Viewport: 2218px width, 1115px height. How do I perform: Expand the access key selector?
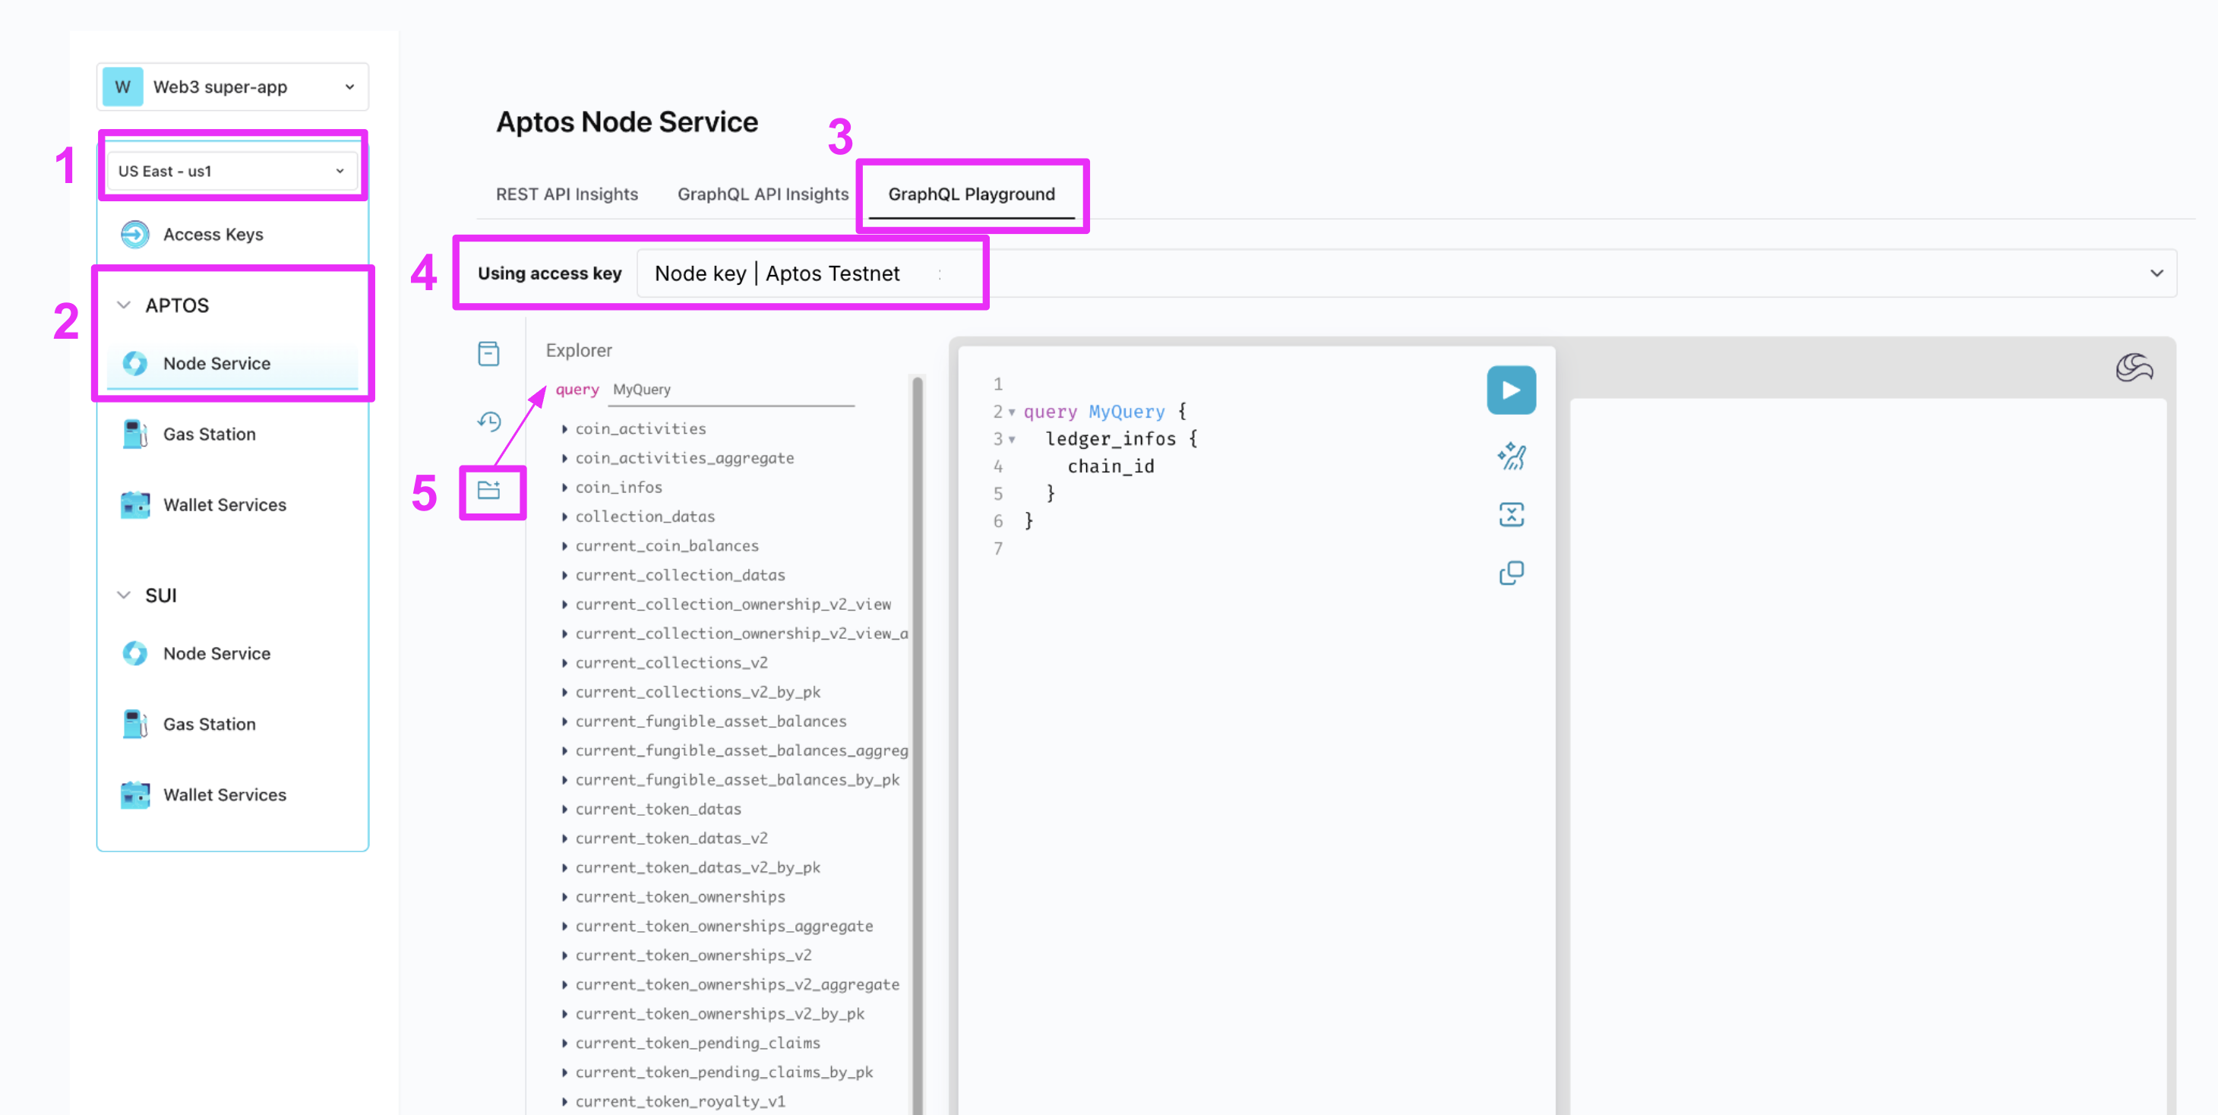pyautogui.click(x=2155, y=273)
